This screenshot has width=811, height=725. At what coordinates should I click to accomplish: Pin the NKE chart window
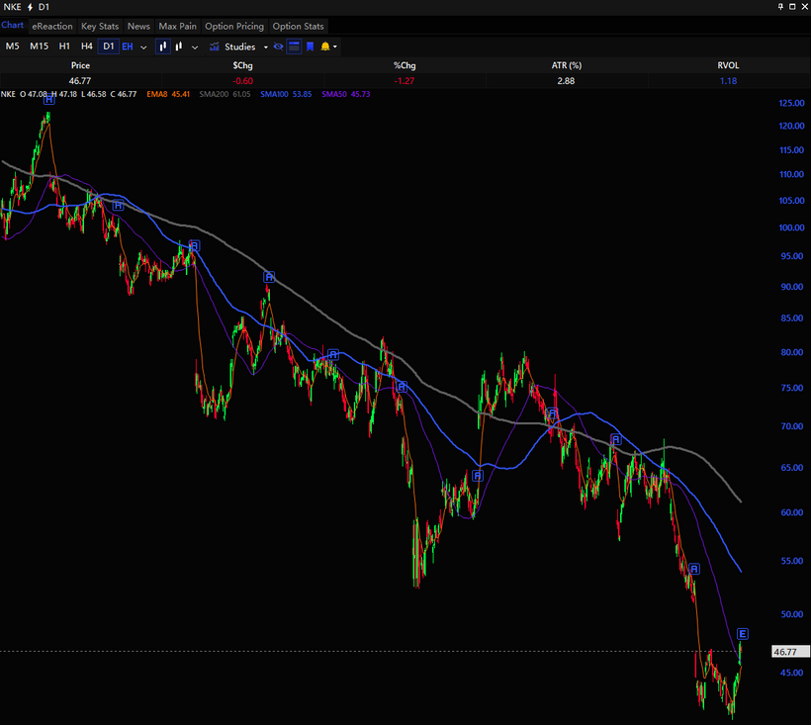click(780, 7)
